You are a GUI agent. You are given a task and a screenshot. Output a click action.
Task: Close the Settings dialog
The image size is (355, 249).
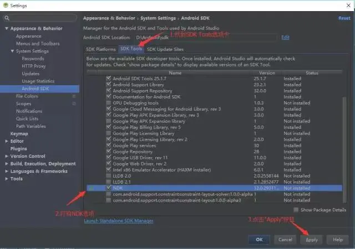click(348, 6)
